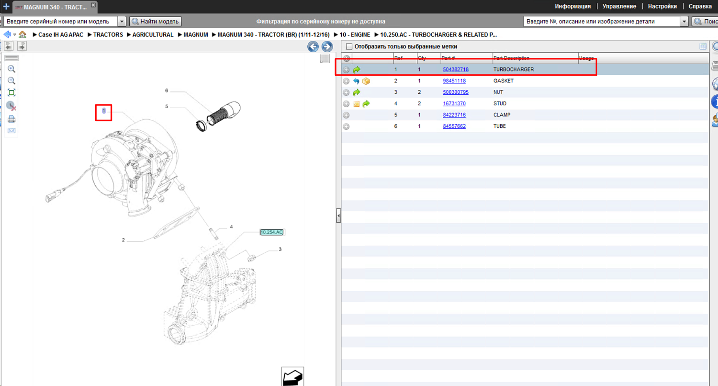
Task: Open the Информация menu
Action: tap(573, 6)
